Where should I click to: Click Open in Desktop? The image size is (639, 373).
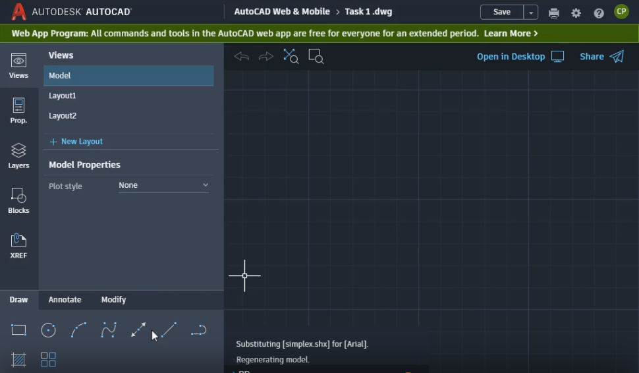click(x=520, y=56)
